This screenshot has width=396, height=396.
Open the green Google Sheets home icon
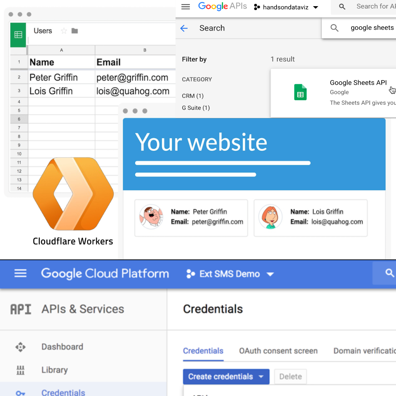click(x=18, y=35)
